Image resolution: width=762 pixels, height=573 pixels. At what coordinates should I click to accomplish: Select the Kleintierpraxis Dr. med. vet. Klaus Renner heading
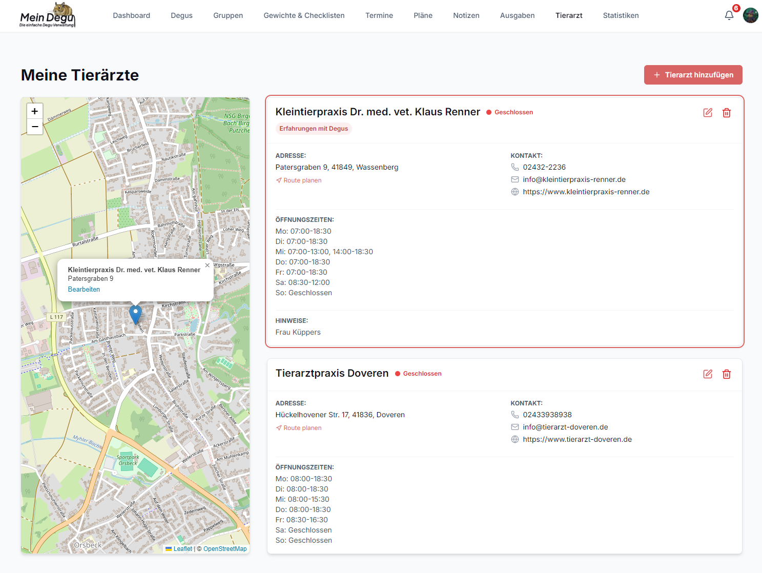[378, 112]
